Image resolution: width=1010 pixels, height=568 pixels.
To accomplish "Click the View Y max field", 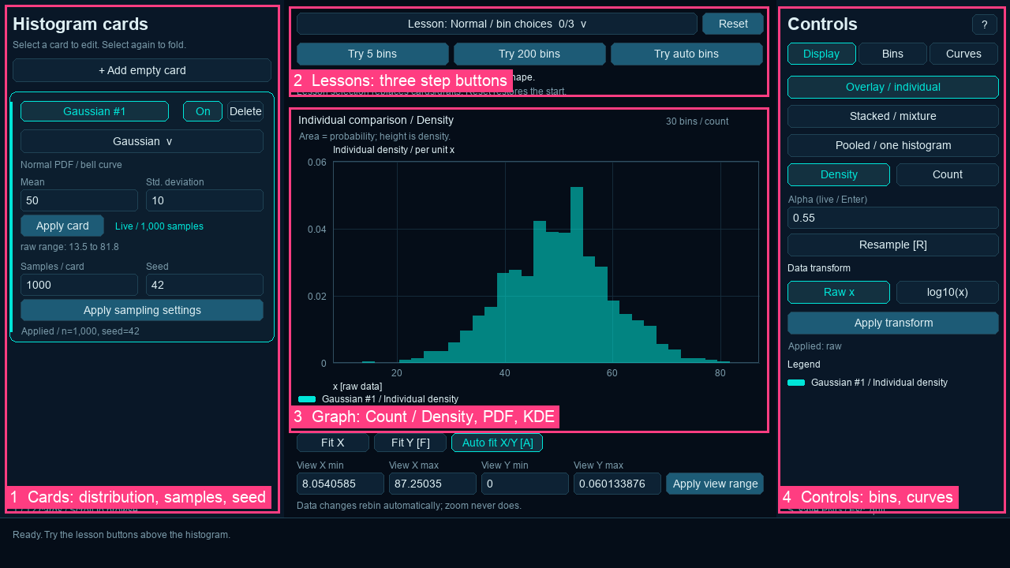I will (x=617, y=484).
